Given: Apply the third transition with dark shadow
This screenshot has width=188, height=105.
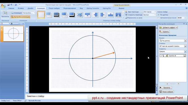Looking at the screenshot, I should click(x=57, y=15).
